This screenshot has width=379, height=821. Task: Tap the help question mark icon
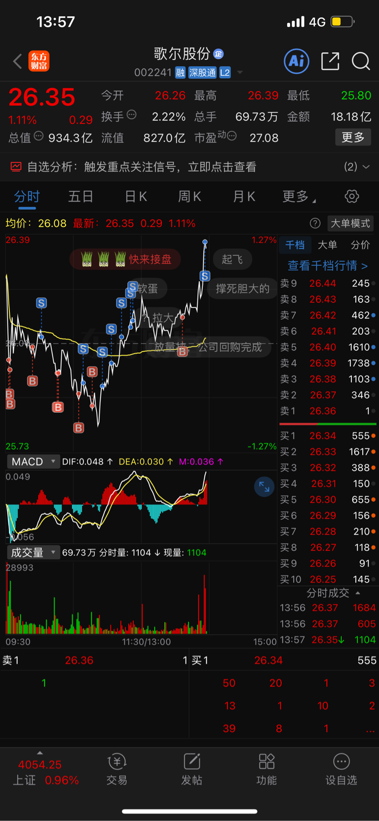click(315, 223)
